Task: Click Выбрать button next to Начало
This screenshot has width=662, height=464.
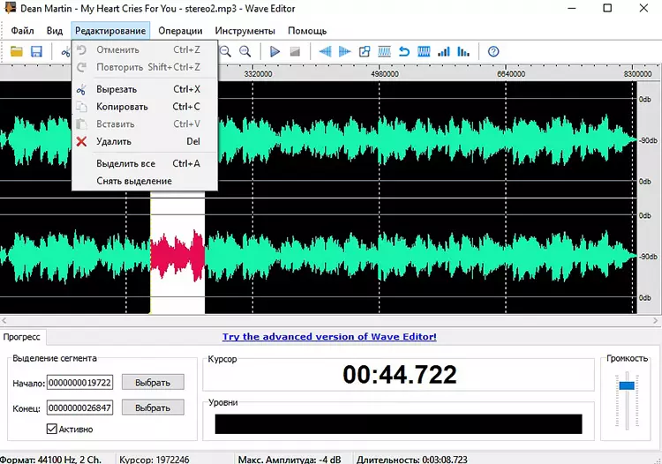Action: (153, 382)
